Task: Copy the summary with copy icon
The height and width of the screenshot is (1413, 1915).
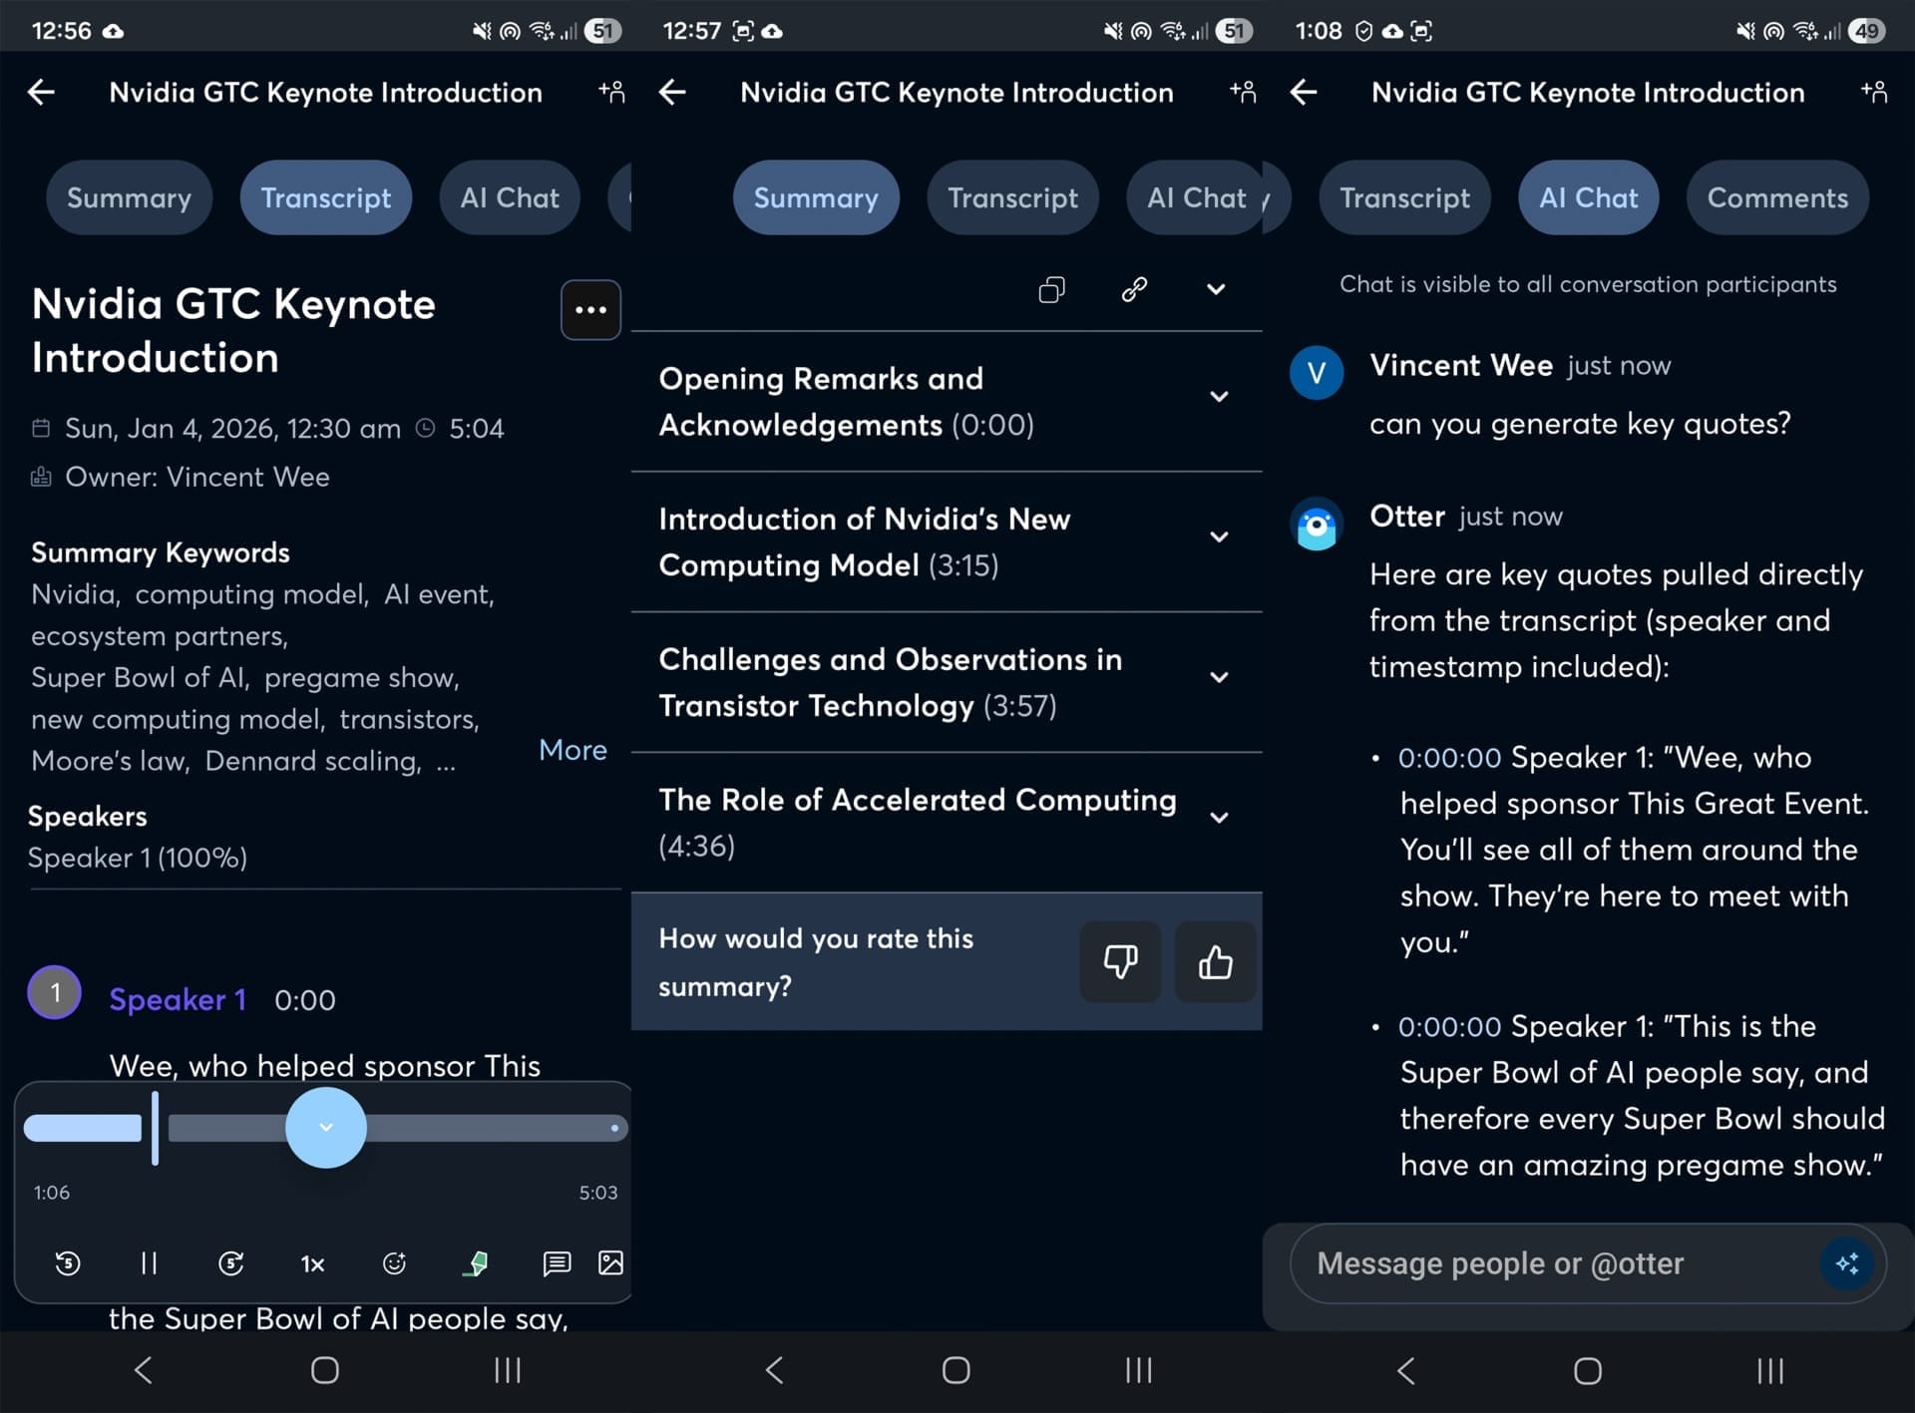Action: coord(1051,290)
